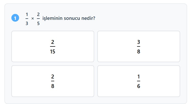The image size is (191, 104).
Task: Click numerator 1 in the 1/6 answer
Action: 139,76
